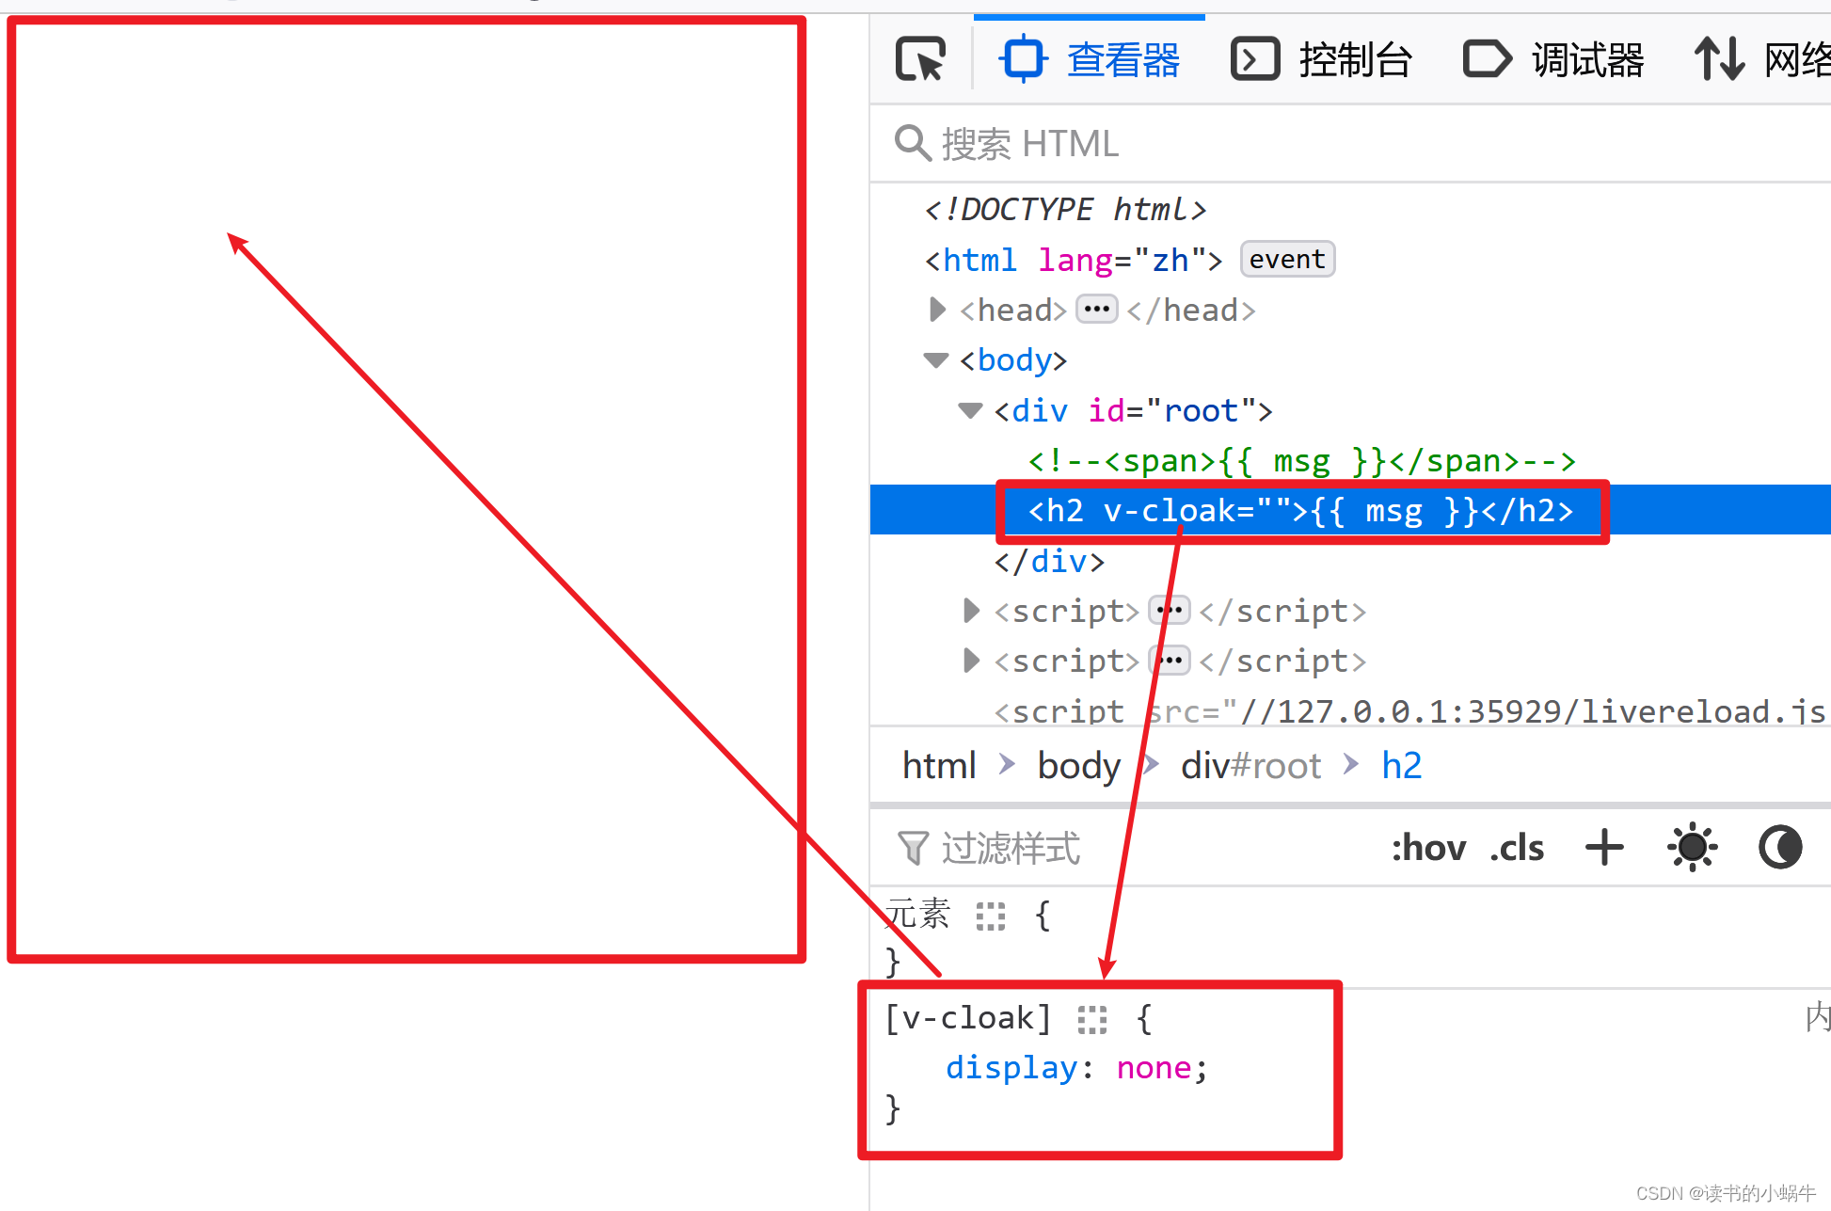The height and width of the screenshot is (1211, 1831).
Task: Open the 控制台 console tab
Action: (x=1322, y=60)
